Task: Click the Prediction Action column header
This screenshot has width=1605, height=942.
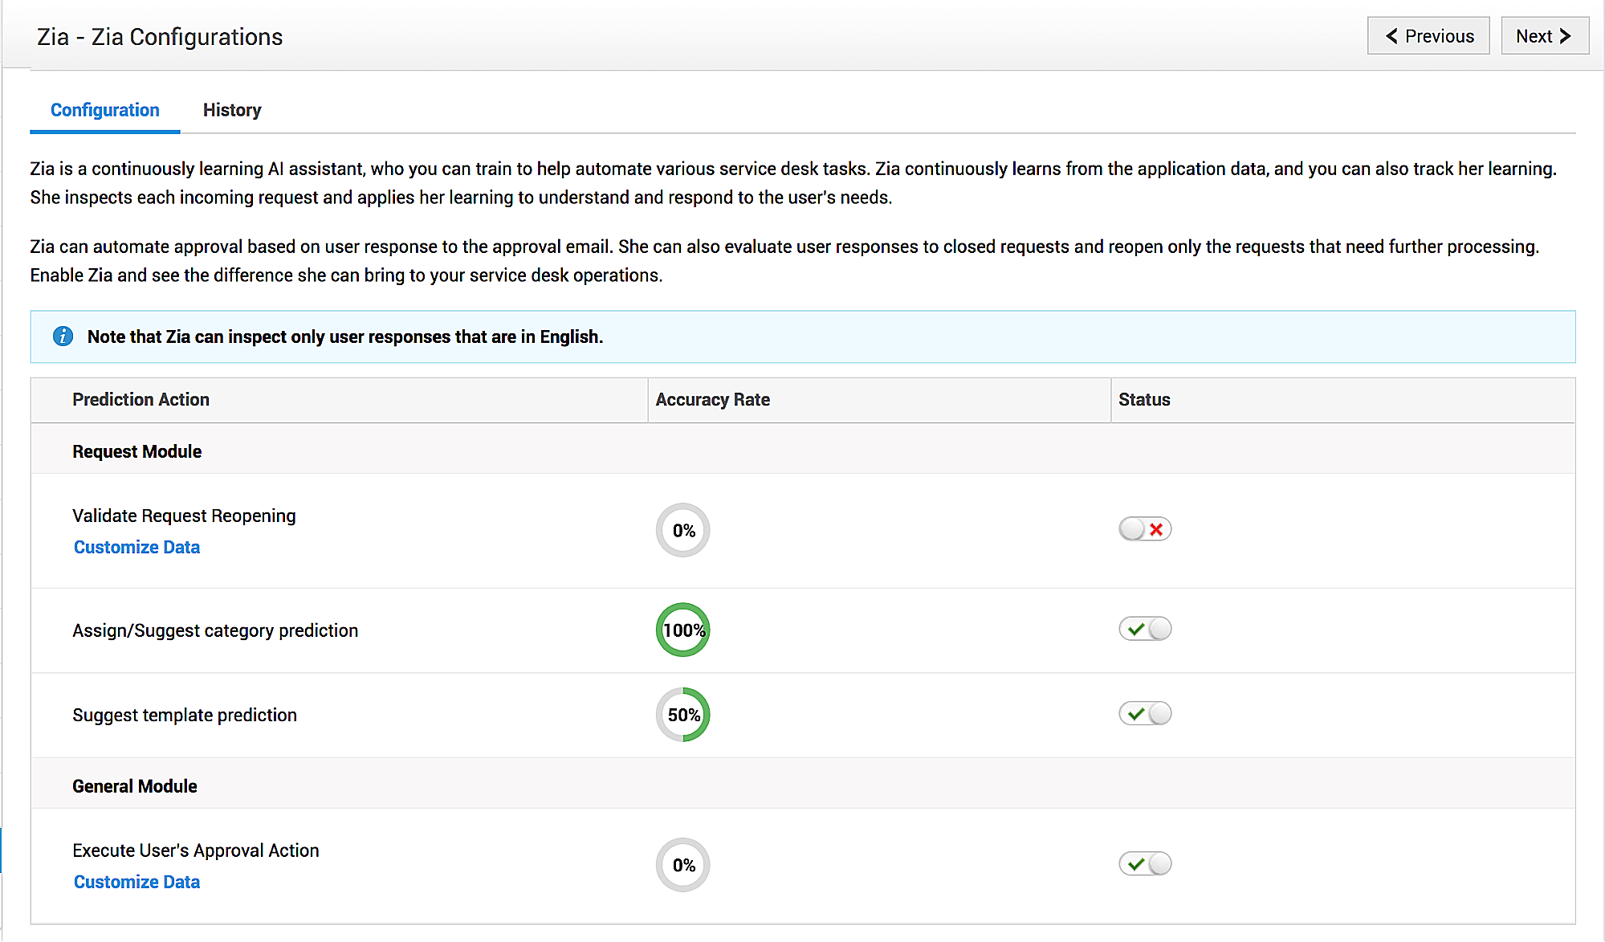Action: pyautogui.click(x=141, y=400)
